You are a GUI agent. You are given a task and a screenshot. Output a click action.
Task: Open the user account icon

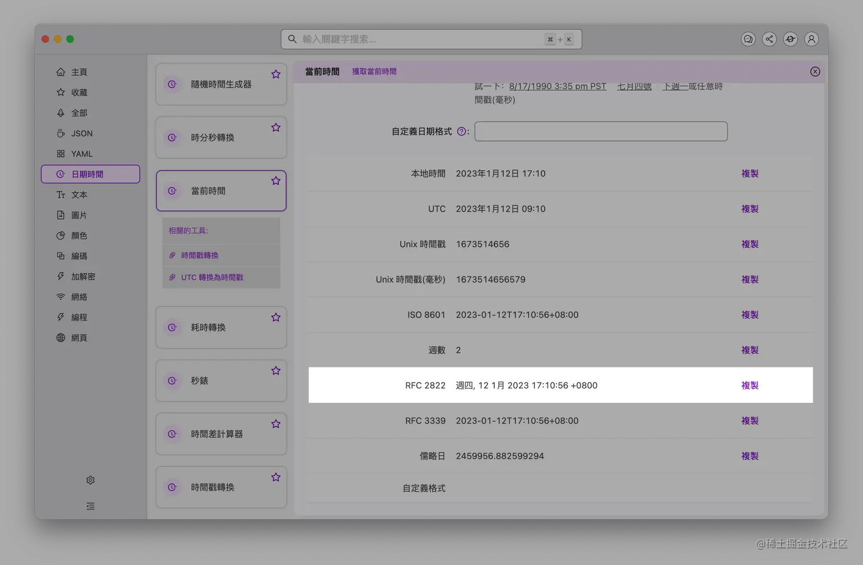pos(811,39)
